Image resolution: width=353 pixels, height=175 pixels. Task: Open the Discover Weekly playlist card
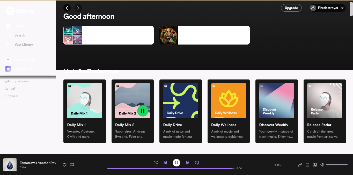277,111
